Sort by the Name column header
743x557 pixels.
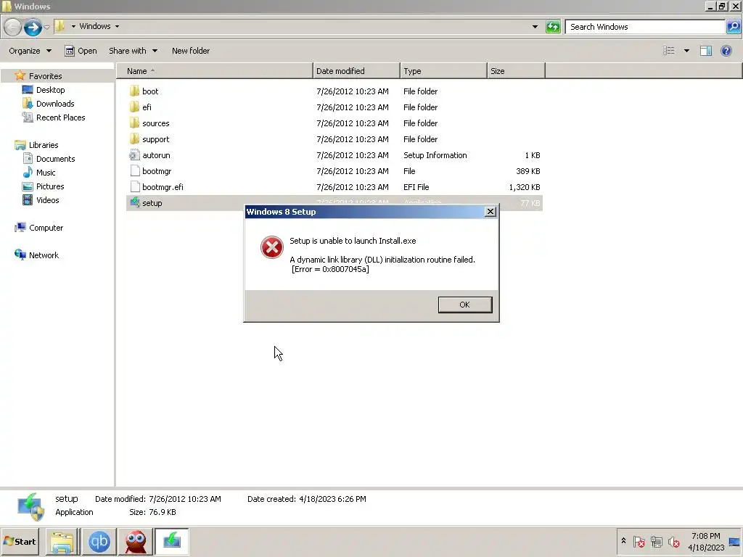click(215, 71)
